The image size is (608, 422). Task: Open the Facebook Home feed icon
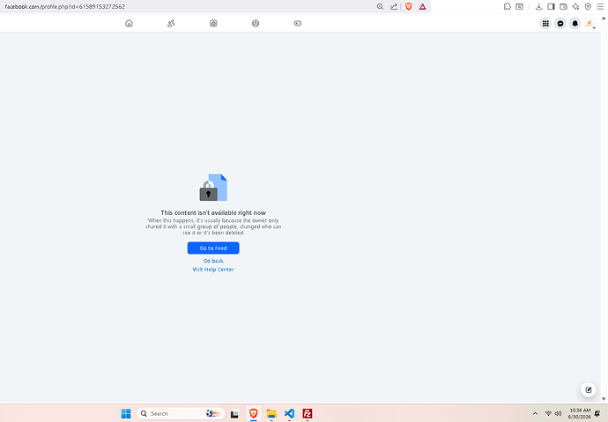click(130, 23)
